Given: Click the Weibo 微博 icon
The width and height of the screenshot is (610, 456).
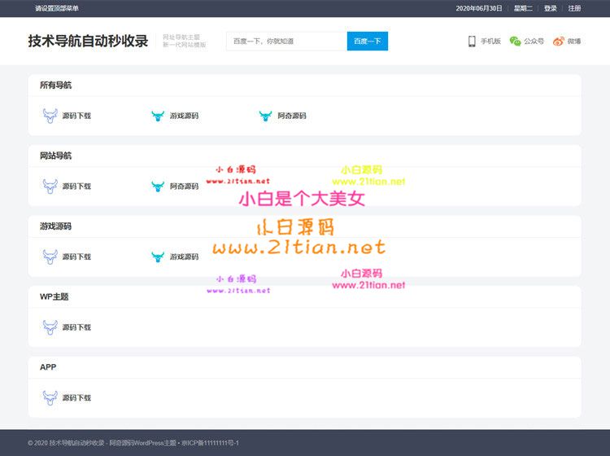Looking at the screenshot, I should (558, 41).
